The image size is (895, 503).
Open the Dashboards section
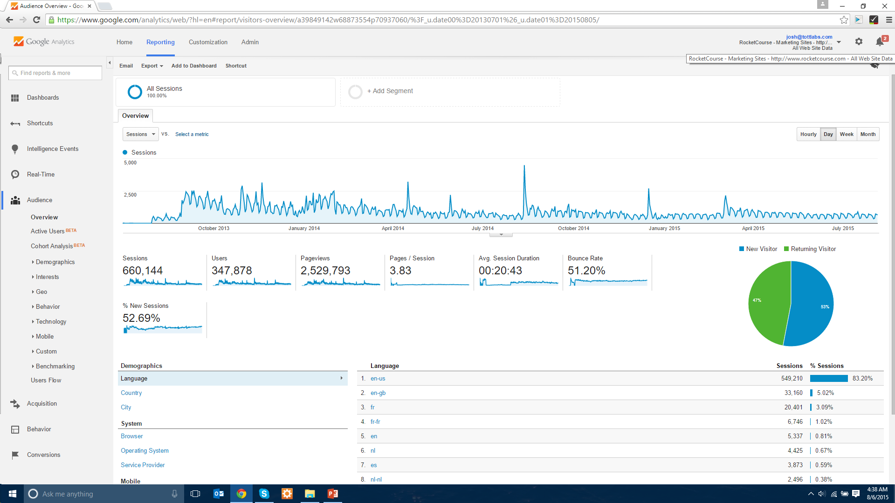coord(43,97)
